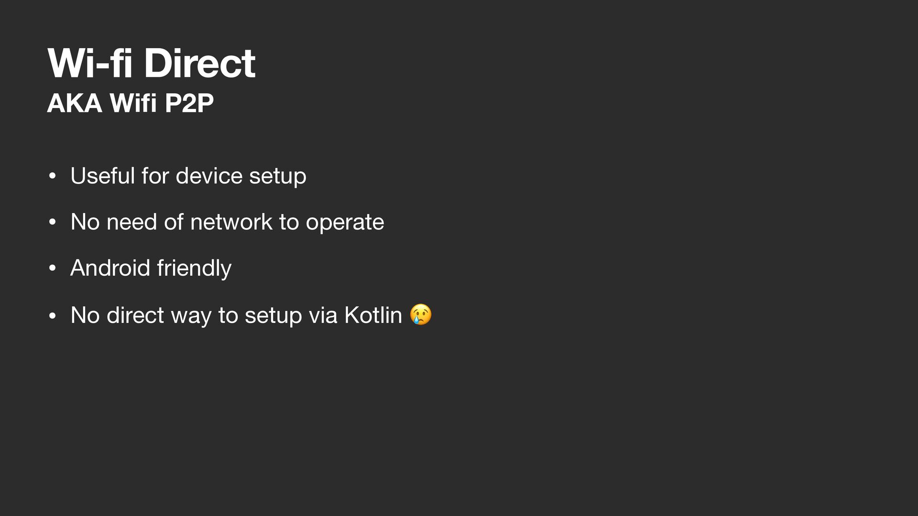Select the "Wi-fi Direct" slide title
The height and width of the screenshot is (516, 918).
[152, 63]
